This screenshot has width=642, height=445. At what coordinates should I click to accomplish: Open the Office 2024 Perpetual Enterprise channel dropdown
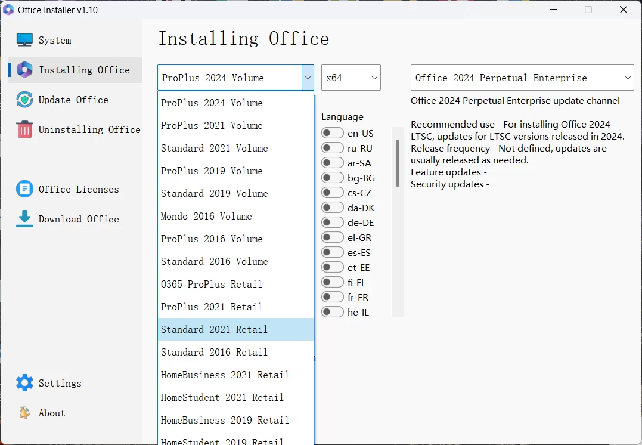[x=522, y=78]
